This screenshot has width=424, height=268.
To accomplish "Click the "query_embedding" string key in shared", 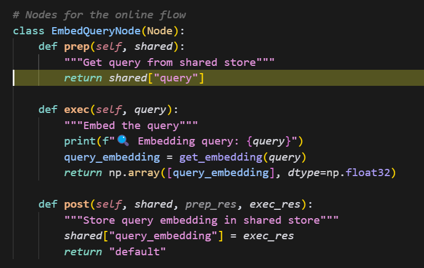I will point(163,236).
